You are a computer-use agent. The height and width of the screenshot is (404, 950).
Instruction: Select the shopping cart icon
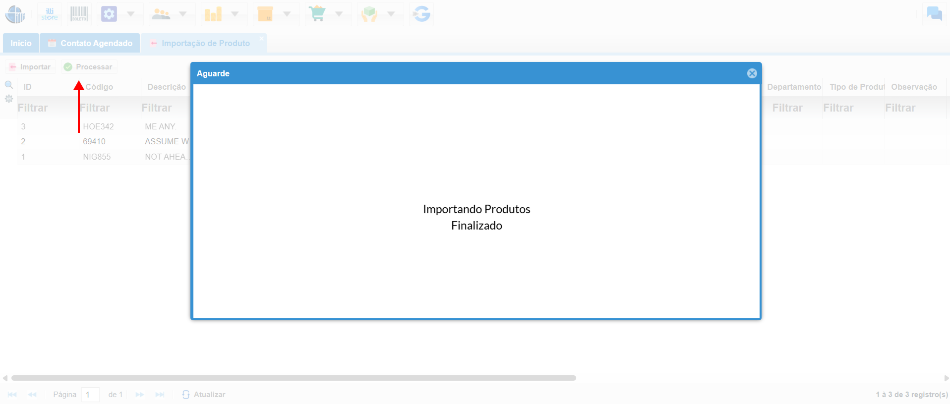pos(317,14)
